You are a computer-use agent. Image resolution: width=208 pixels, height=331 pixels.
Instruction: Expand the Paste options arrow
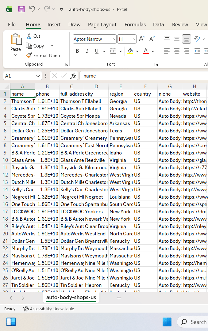tap(15, 55)
